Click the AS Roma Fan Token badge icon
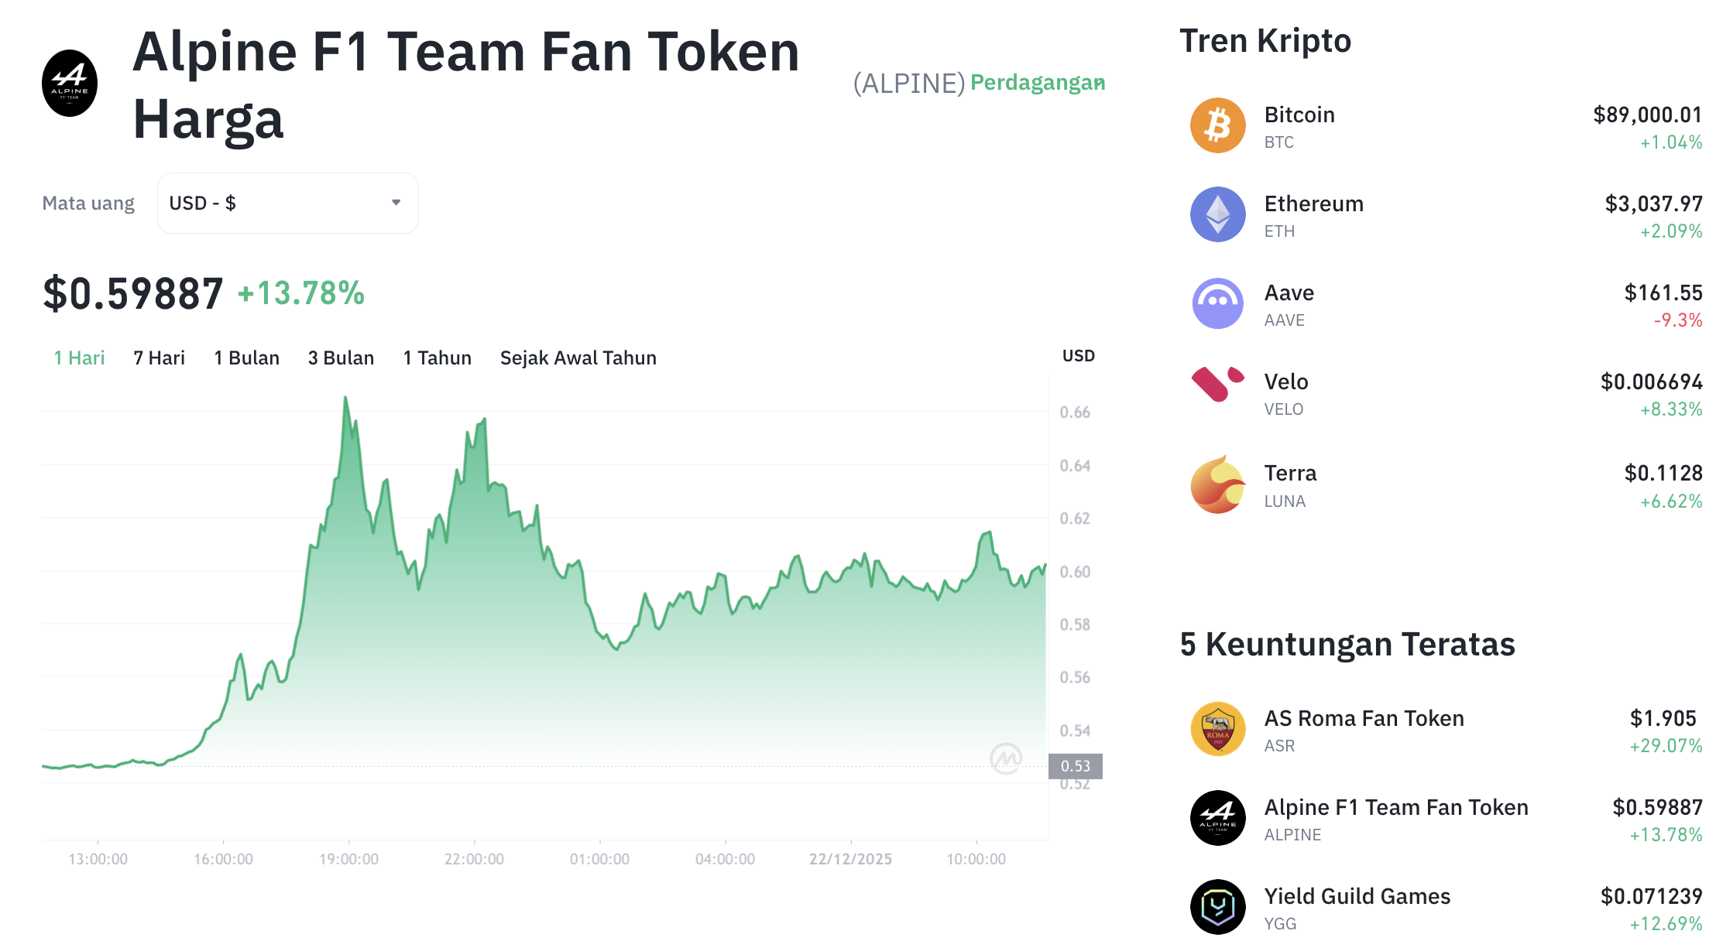This screenshot has height=941, width=1716. [x=1217, y=728]
